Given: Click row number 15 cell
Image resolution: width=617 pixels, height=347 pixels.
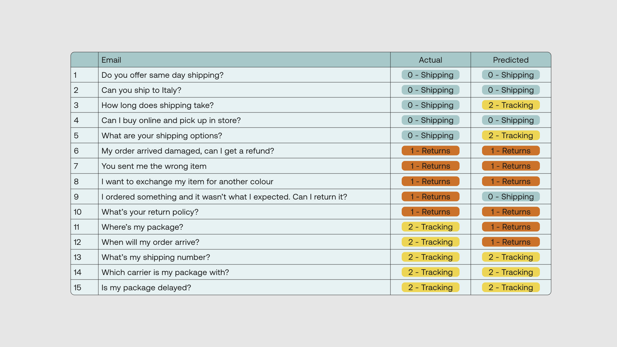Looking at the screenshot, I should coord(77,288).
